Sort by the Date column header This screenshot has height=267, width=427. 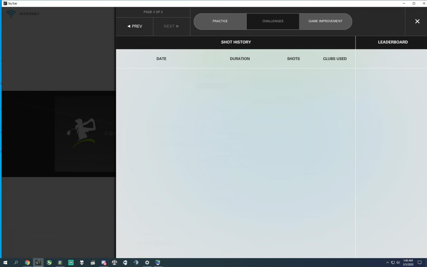click(x=161, y=59)
